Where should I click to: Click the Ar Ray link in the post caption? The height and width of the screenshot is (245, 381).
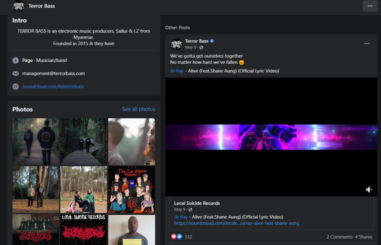(177, 71)
